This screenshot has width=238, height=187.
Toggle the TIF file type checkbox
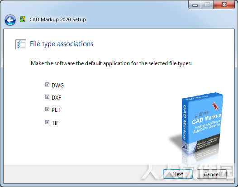point(47,122)
